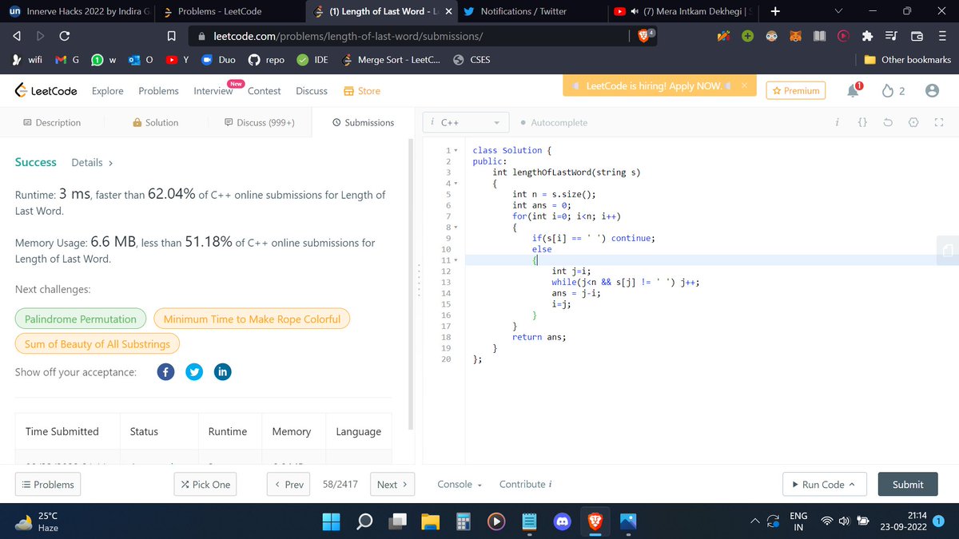959x539 pixels.
Task: Open the MetaMask fox extension
Action: [795, 37]
